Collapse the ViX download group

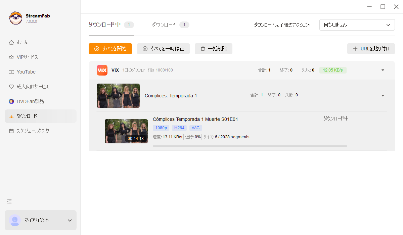[383, 70]
